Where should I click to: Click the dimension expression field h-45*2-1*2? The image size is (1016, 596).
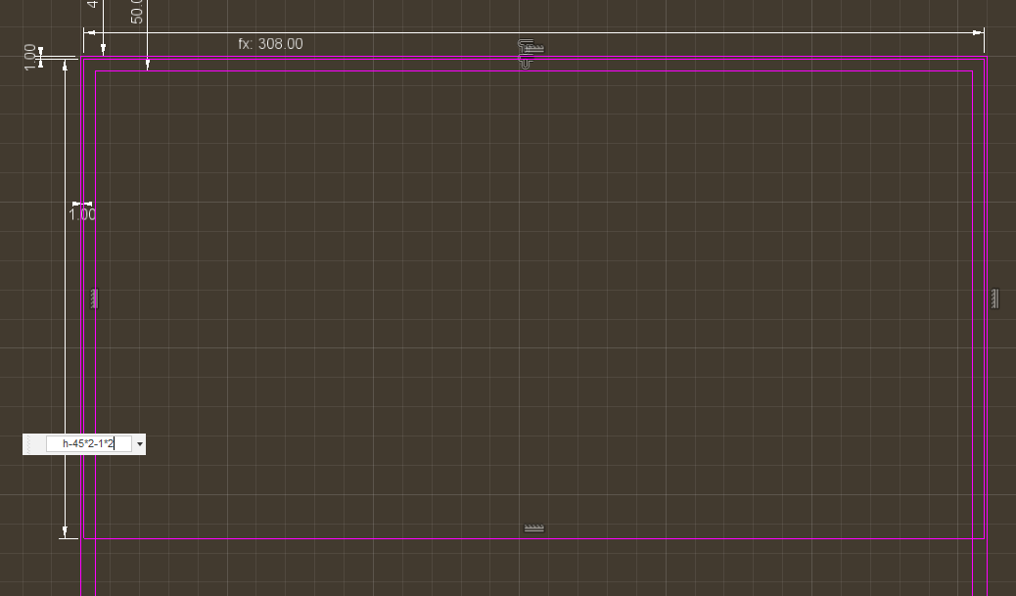tap(89, 443)
